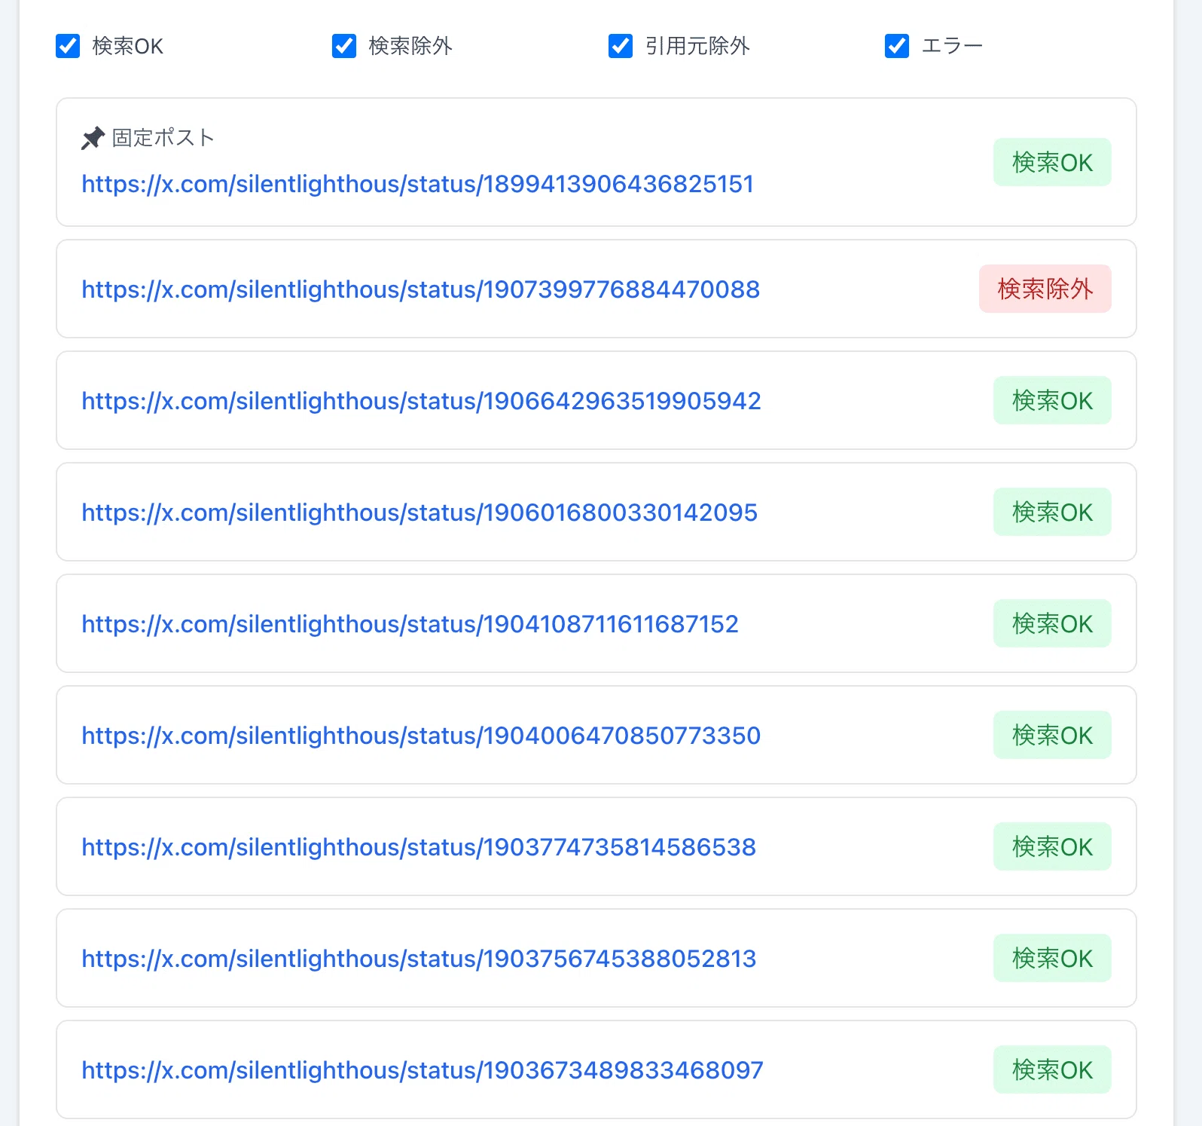This screenshot has width=1202, height=1126.
Task: Open status link ending 833468097
Action: (423, 1070)
